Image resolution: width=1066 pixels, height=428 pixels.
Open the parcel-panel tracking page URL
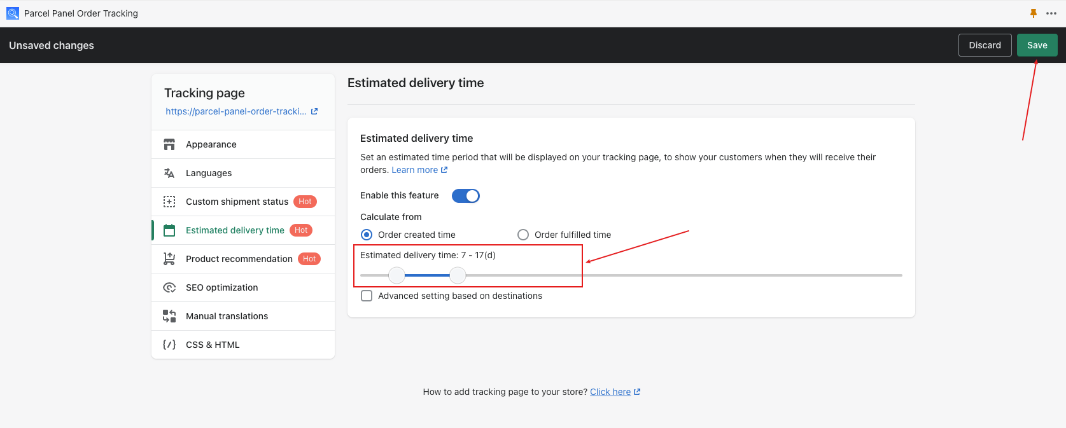point(236,111)
